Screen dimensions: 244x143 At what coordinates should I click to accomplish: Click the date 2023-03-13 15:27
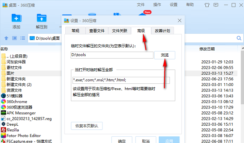coord(217,73)
